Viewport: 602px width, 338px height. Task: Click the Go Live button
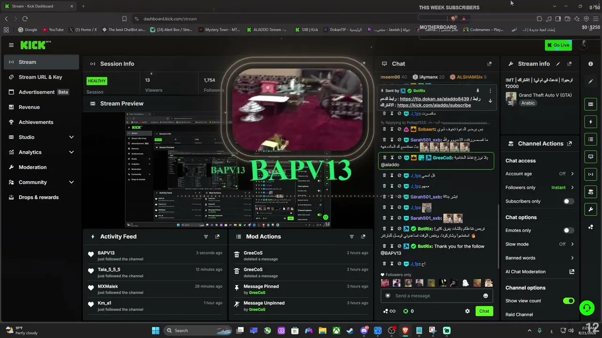point(558,45)
